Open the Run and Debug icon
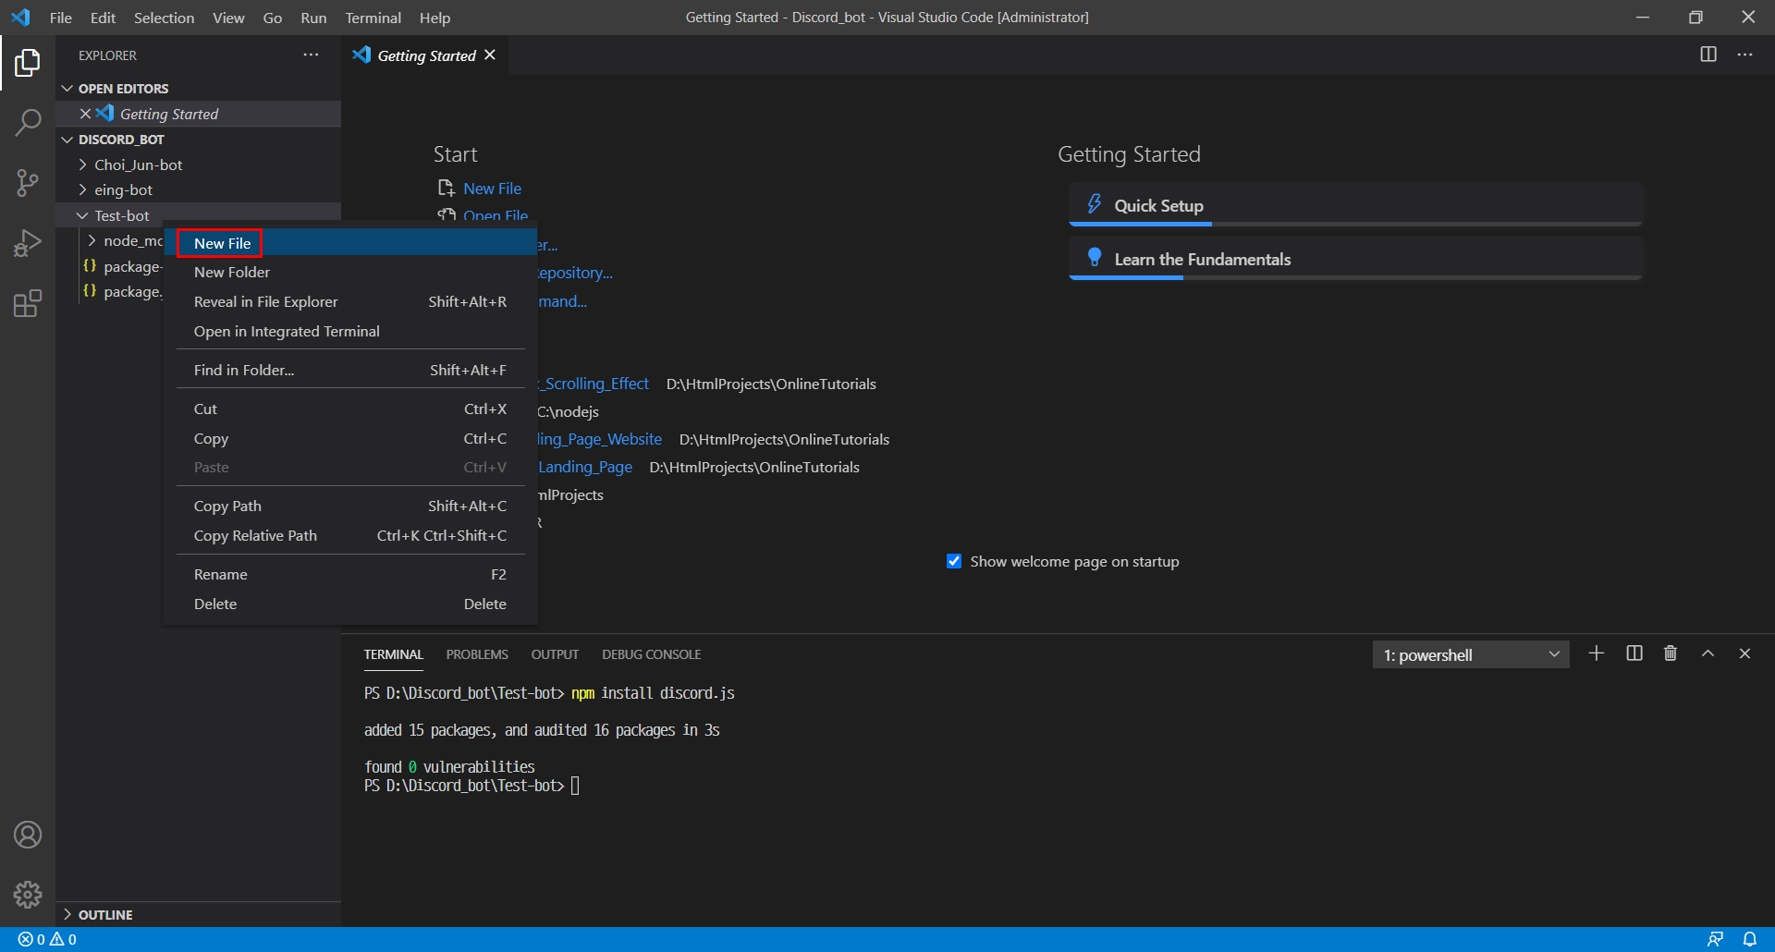1775x952 pixels. (28, 243)
